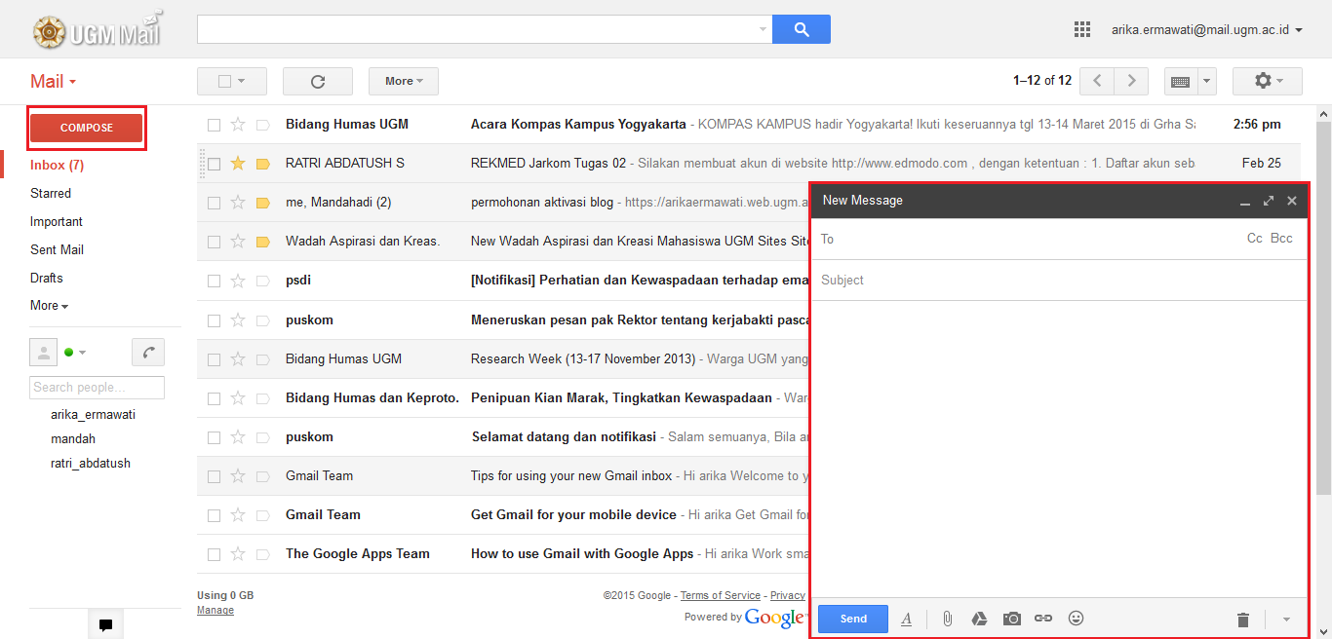This screenshot has width=1332, height=639.
Task: Star the Bidang Humas UGM Kompas email
Action: pos(238,125)
